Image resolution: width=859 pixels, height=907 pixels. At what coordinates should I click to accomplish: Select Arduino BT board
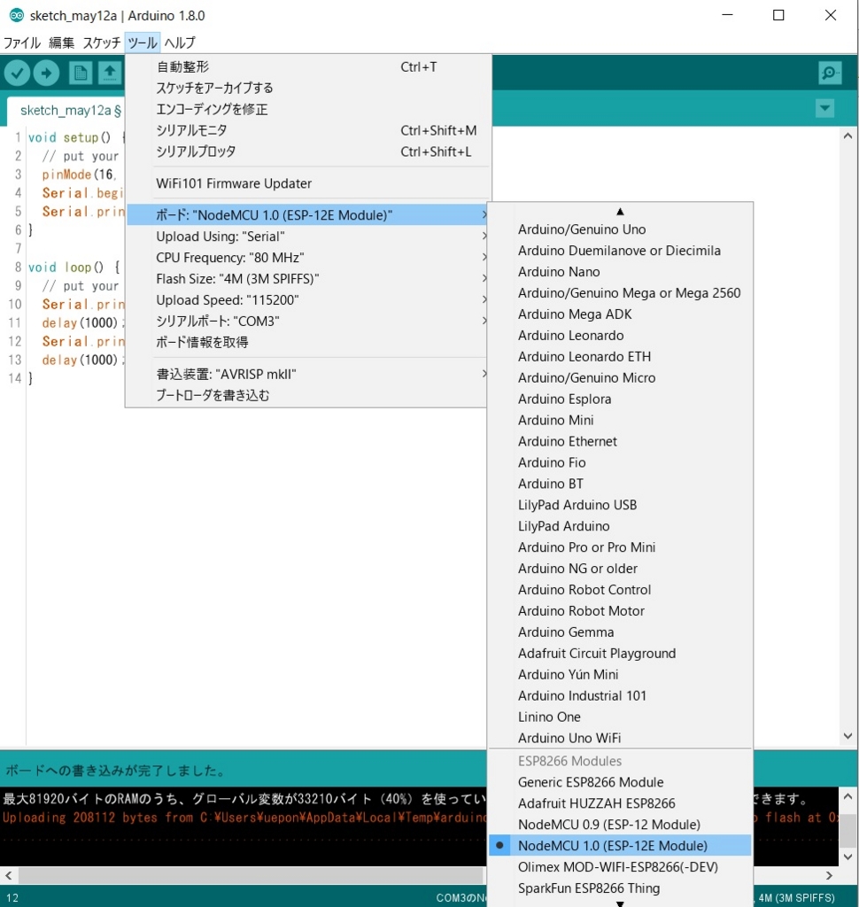tap(620, 484)
